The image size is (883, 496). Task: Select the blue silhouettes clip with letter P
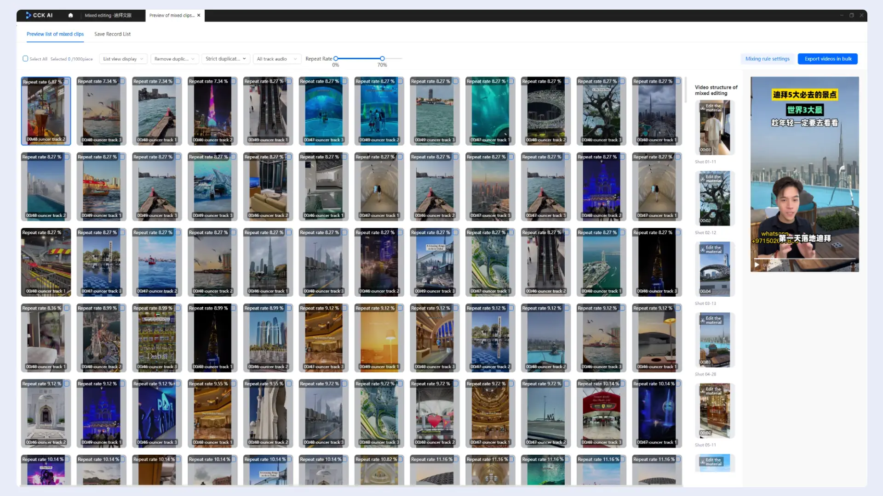pos(157,413)
